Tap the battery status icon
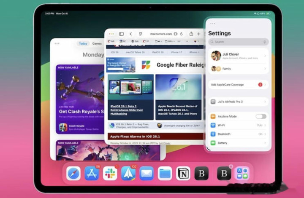Image resolution: width=304 pixels, height=198 pixels. tap(269, 13)
